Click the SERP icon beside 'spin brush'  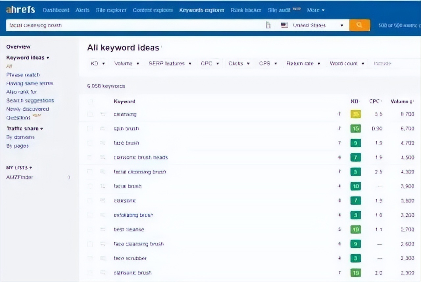pyautogui.click(x=103, y=129)
